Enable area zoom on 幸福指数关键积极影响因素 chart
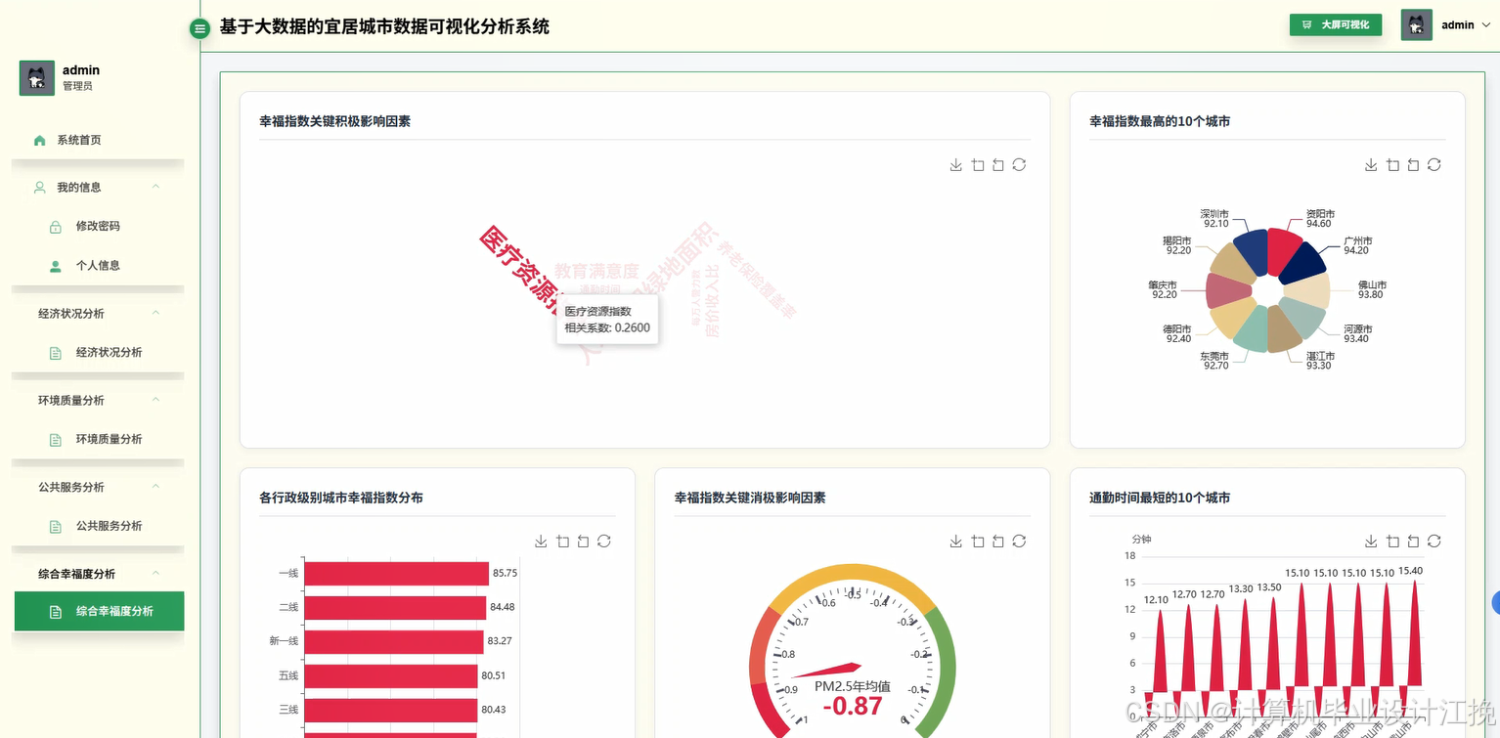 pos(978,165)
